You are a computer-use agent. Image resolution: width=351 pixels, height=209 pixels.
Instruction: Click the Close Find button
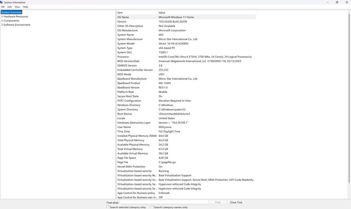(236, 202)
